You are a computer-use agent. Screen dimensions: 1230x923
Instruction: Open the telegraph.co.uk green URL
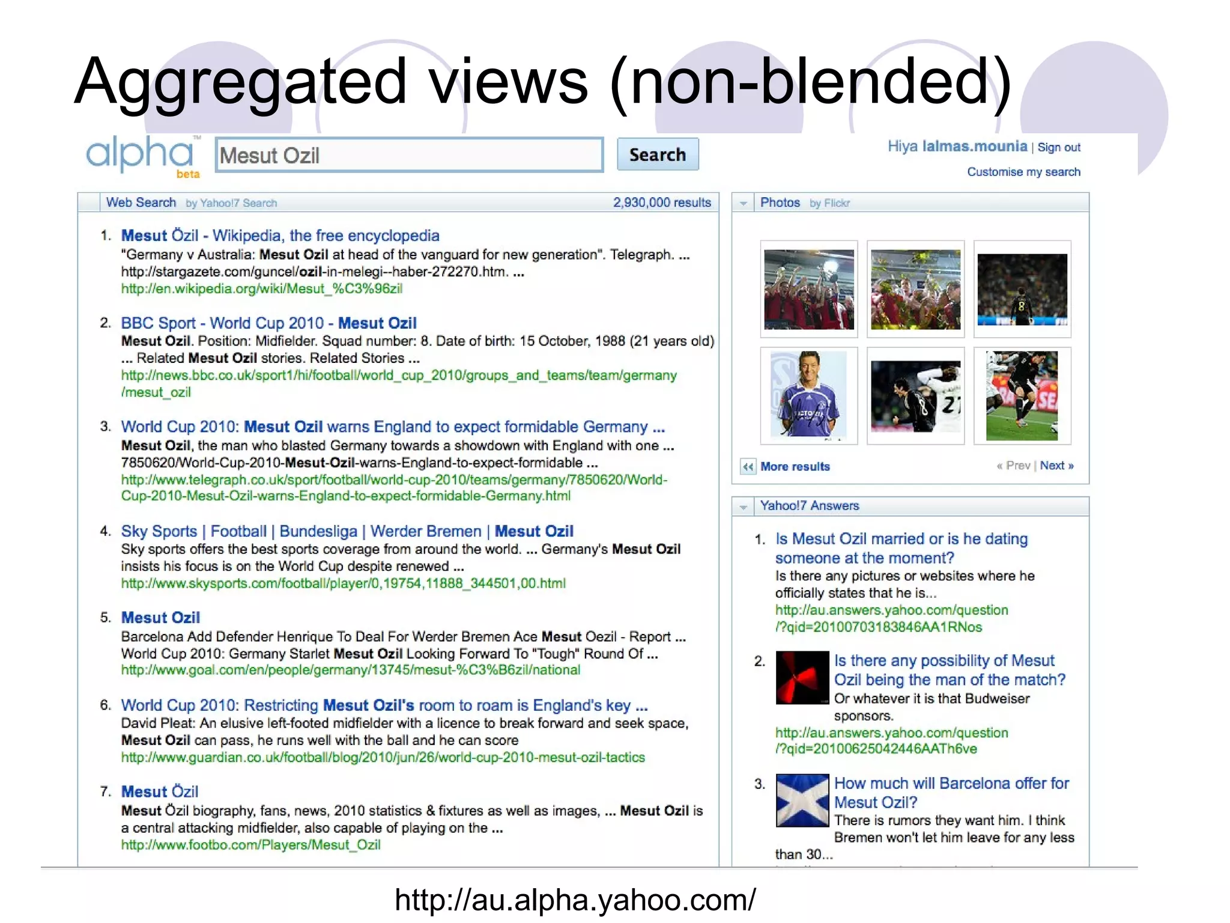[394, 487]
